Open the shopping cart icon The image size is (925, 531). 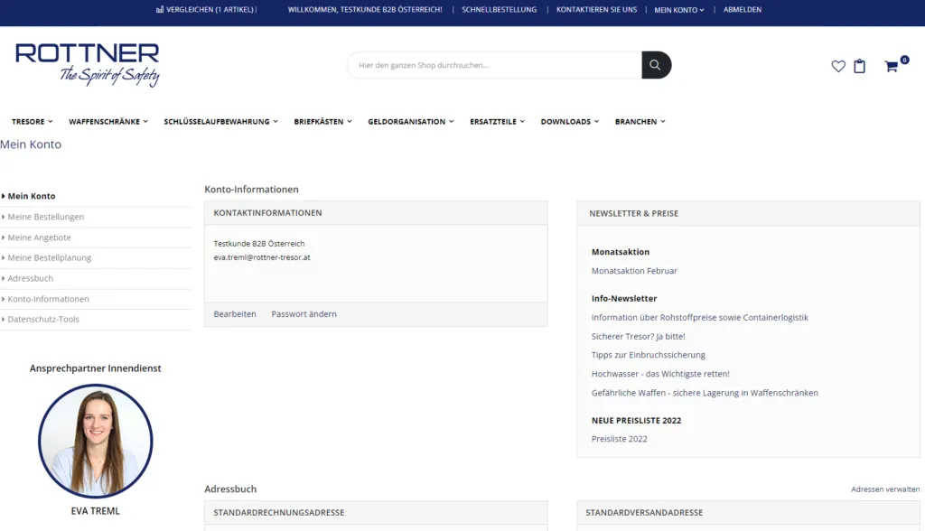tap(891, 67)
